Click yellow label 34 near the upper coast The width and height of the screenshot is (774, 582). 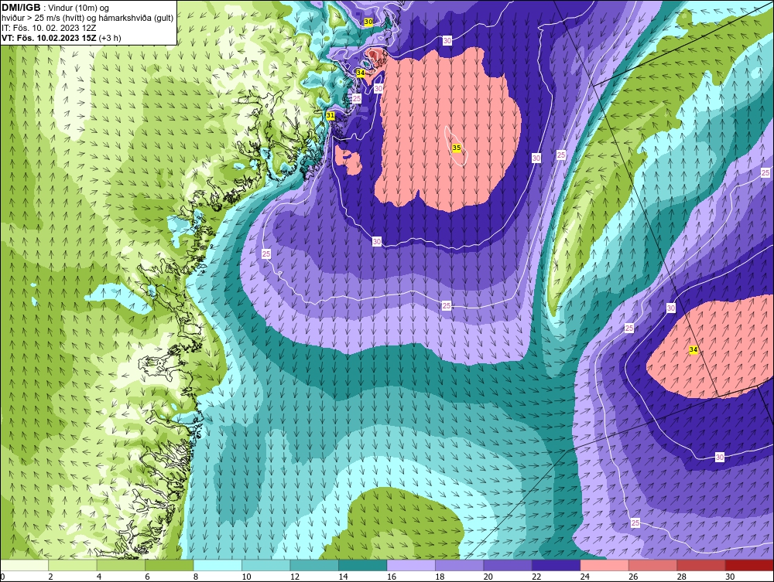[x=361, y=73]
